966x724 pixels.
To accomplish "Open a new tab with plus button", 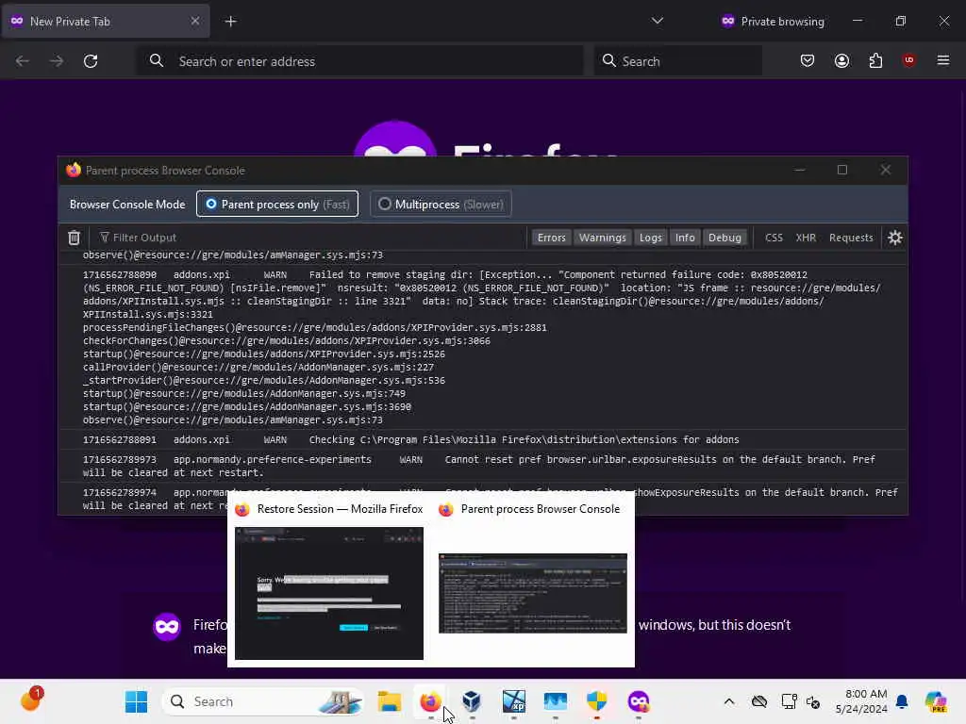I will (x=230, y=22).
